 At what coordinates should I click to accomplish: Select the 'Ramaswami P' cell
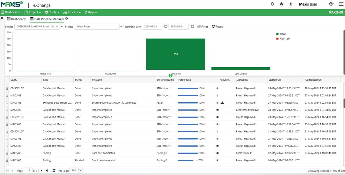(x=244, y=153)
